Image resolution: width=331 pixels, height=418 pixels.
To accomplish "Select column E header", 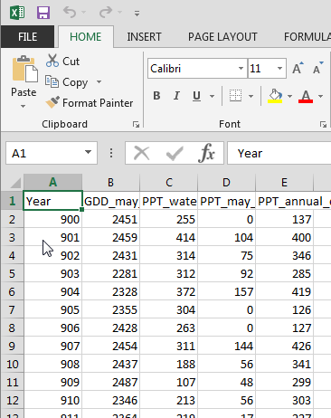I will pyautogui.click(x=284, y=182).
